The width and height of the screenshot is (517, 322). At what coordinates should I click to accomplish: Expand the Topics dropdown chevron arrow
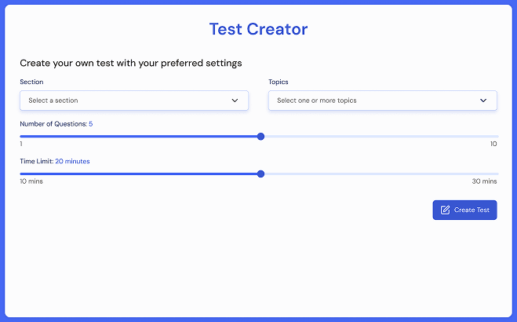483,101
